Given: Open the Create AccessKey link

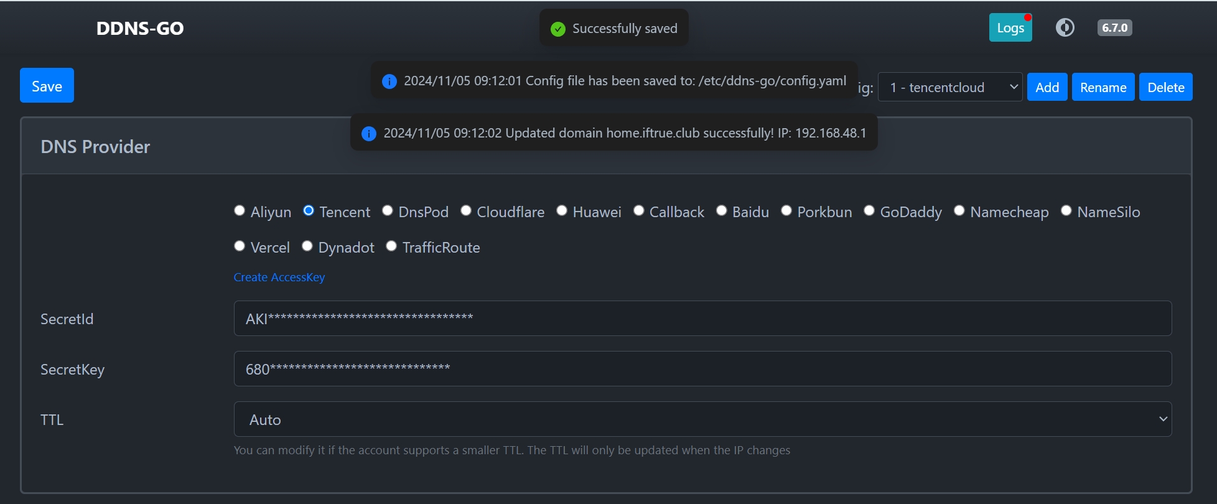Looking at the screenshot, I should coord(279,278).
